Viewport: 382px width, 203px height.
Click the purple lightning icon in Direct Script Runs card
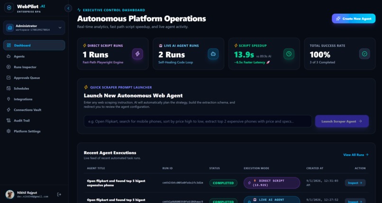pos(137,54)
